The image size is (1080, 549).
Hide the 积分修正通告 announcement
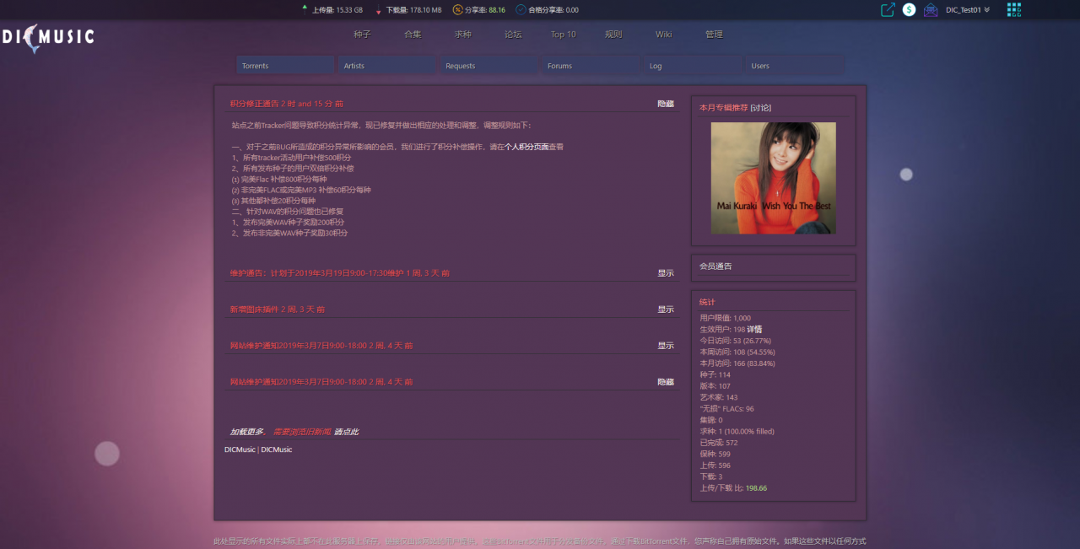(666, 104)
